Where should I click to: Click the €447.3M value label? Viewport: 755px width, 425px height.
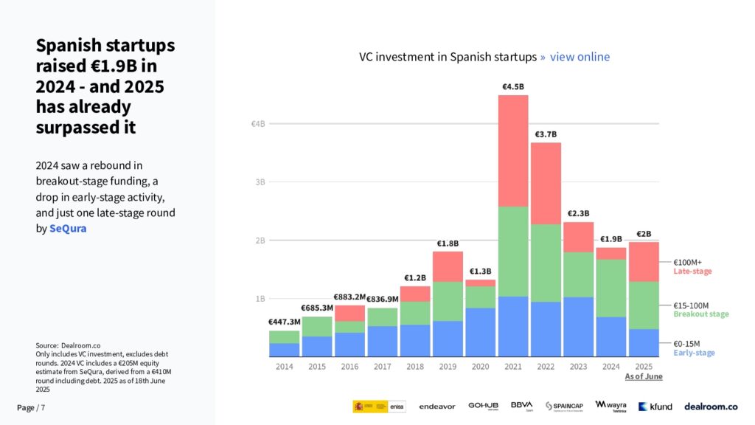pyautogui.click(x=284, y=322)
